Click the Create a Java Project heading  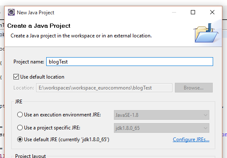tap(39, 26)
